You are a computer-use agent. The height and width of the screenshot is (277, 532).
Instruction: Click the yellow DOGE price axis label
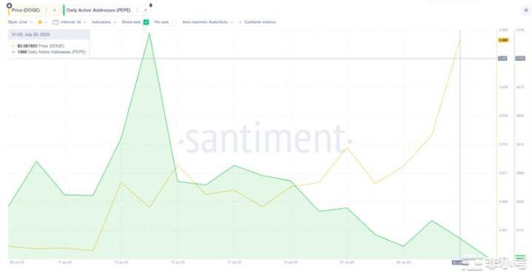click(x=503, y=40)
